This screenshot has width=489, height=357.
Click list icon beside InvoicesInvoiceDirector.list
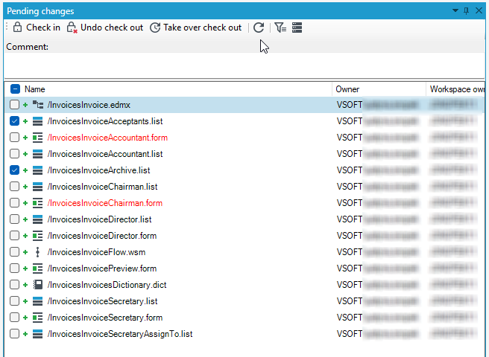(38, 219)
